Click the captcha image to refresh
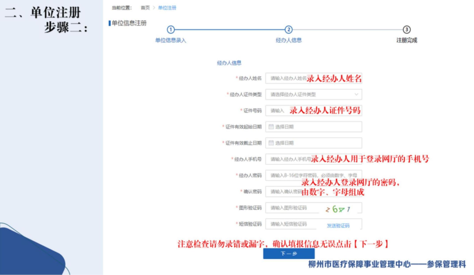This screenshot has height=275, width=474. tap(338, 208)
